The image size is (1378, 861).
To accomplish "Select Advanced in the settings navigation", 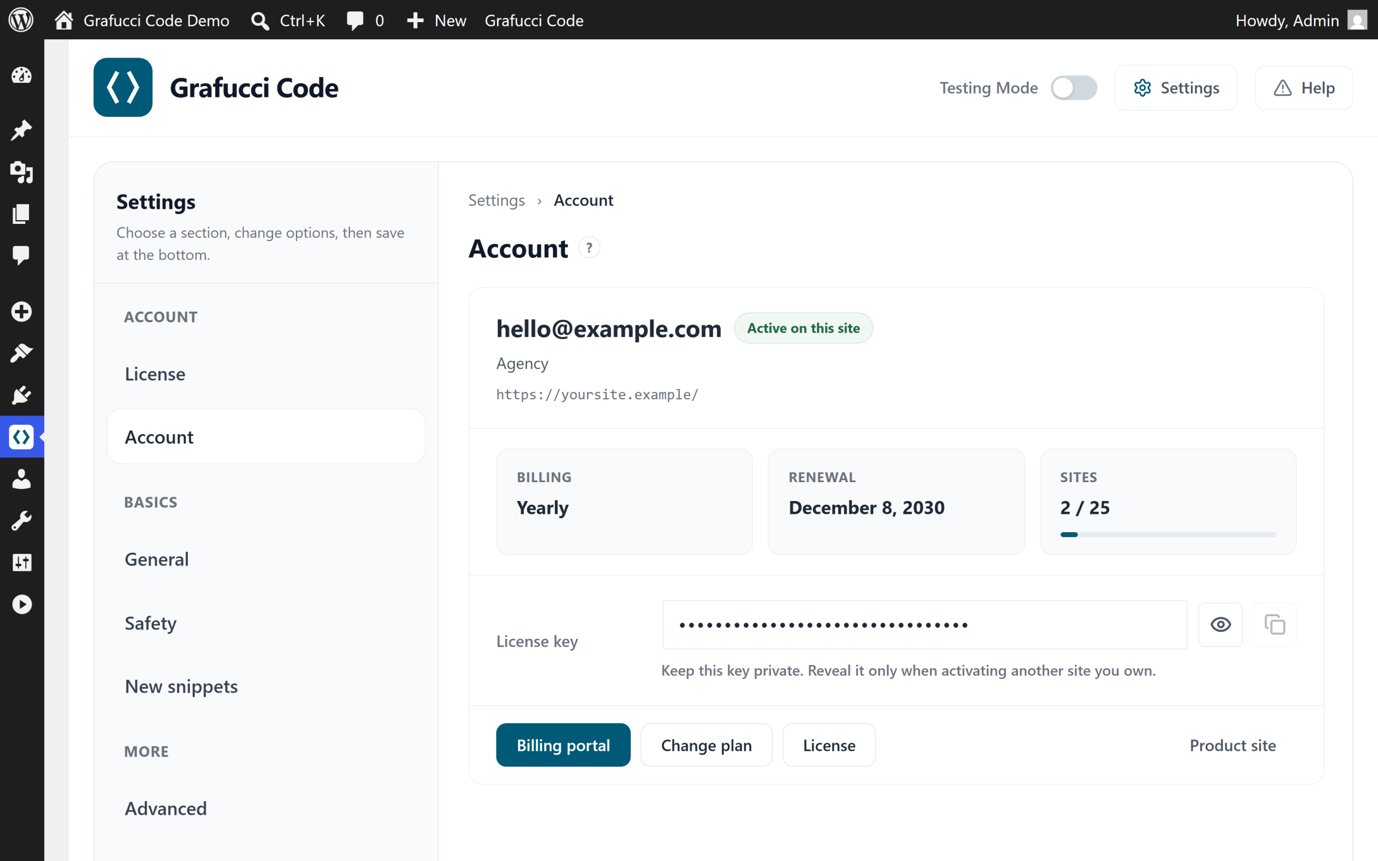I will click(266, 809).
